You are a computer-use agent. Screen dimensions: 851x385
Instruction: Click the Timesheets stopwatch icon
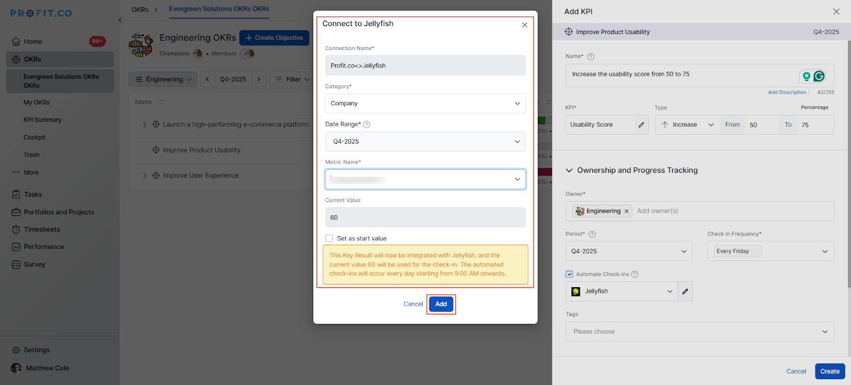point(16,230)
